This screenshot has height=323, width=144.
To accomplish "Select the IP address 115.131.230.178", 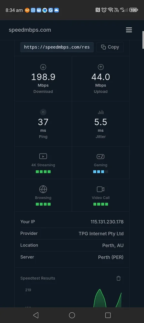I will pos(107,222).
